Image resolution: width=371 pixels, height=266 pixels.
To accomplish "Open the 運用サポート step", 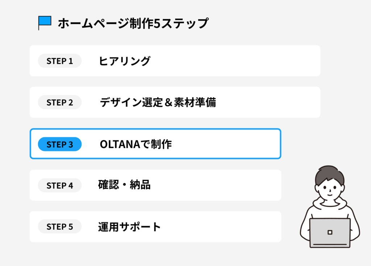I will [129, 227].
